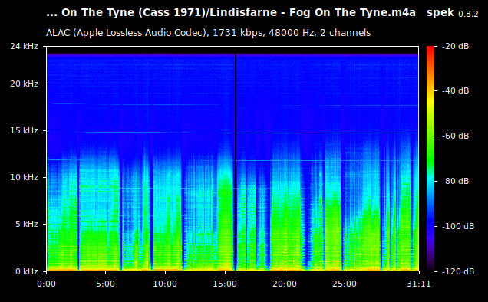488x302 pixels.
Task: Click the '-60 dB' scale label
Action: tap(456, 136)
